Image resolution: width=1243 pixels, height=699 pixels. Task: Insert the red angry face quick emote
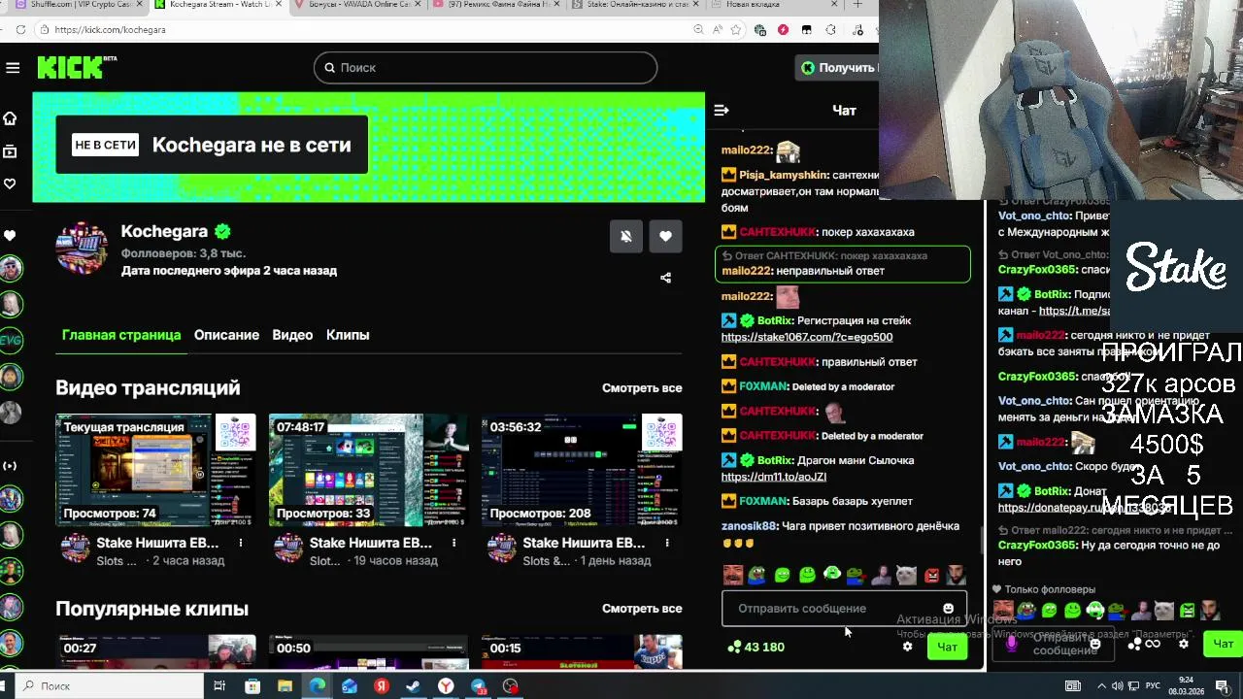[931, 575]
